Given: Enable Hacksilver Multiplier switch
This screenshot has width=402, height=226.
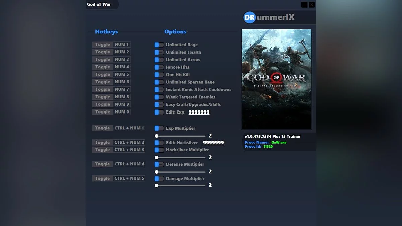Looking at the screenshot, I should (x=159, y=150).
